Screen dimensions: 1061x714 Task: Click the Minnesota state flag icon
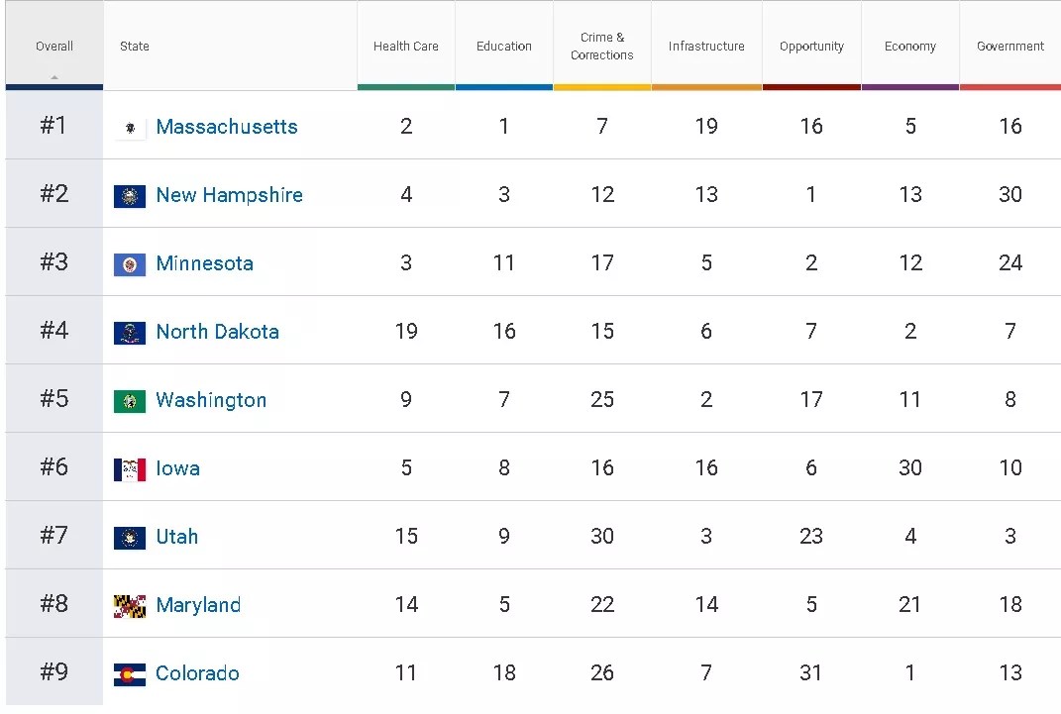click(x=130, y=264)
